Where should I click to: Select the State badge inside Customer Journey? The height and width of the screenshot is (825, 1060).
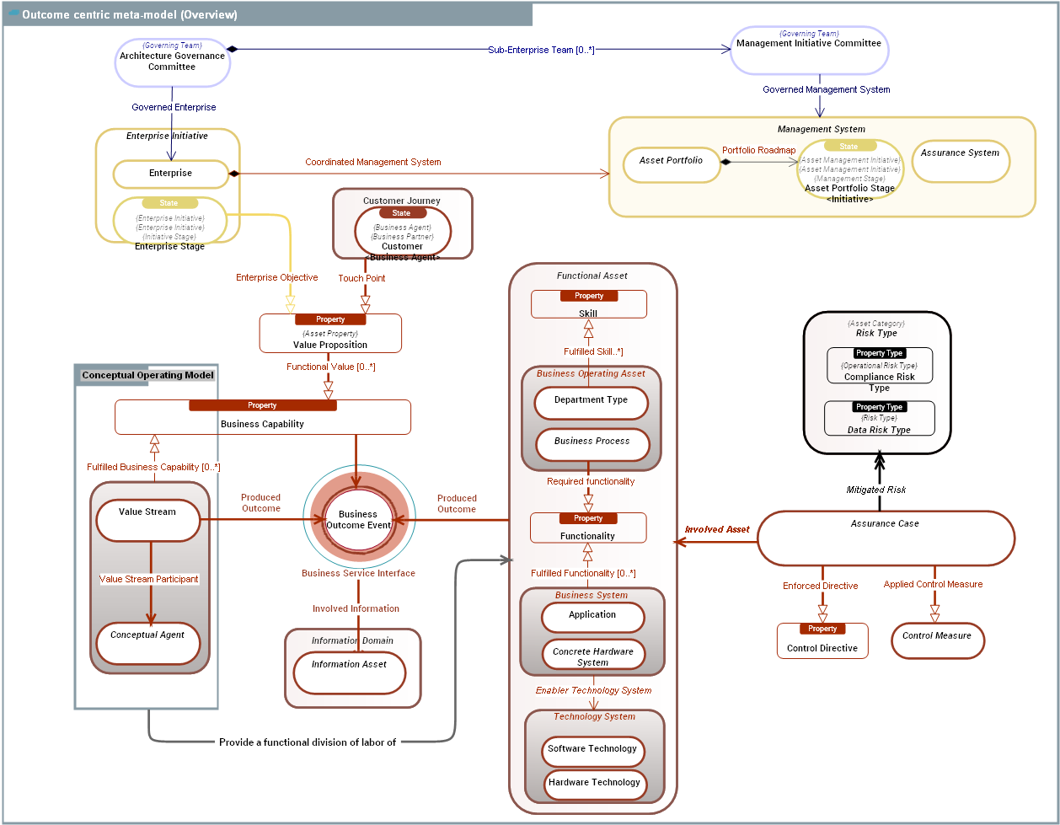pyautogui.click(x=401, y=212)
